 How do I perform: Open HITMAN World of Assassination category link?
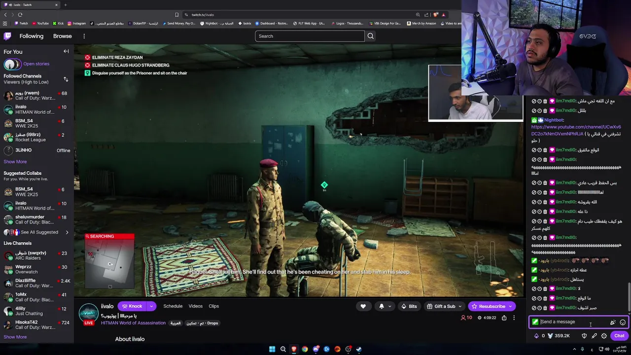(133, 323)
